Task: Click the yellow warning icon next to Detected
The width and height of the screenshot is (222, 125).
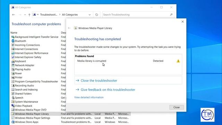Action: pyautogui.click(x=178, y=61)
